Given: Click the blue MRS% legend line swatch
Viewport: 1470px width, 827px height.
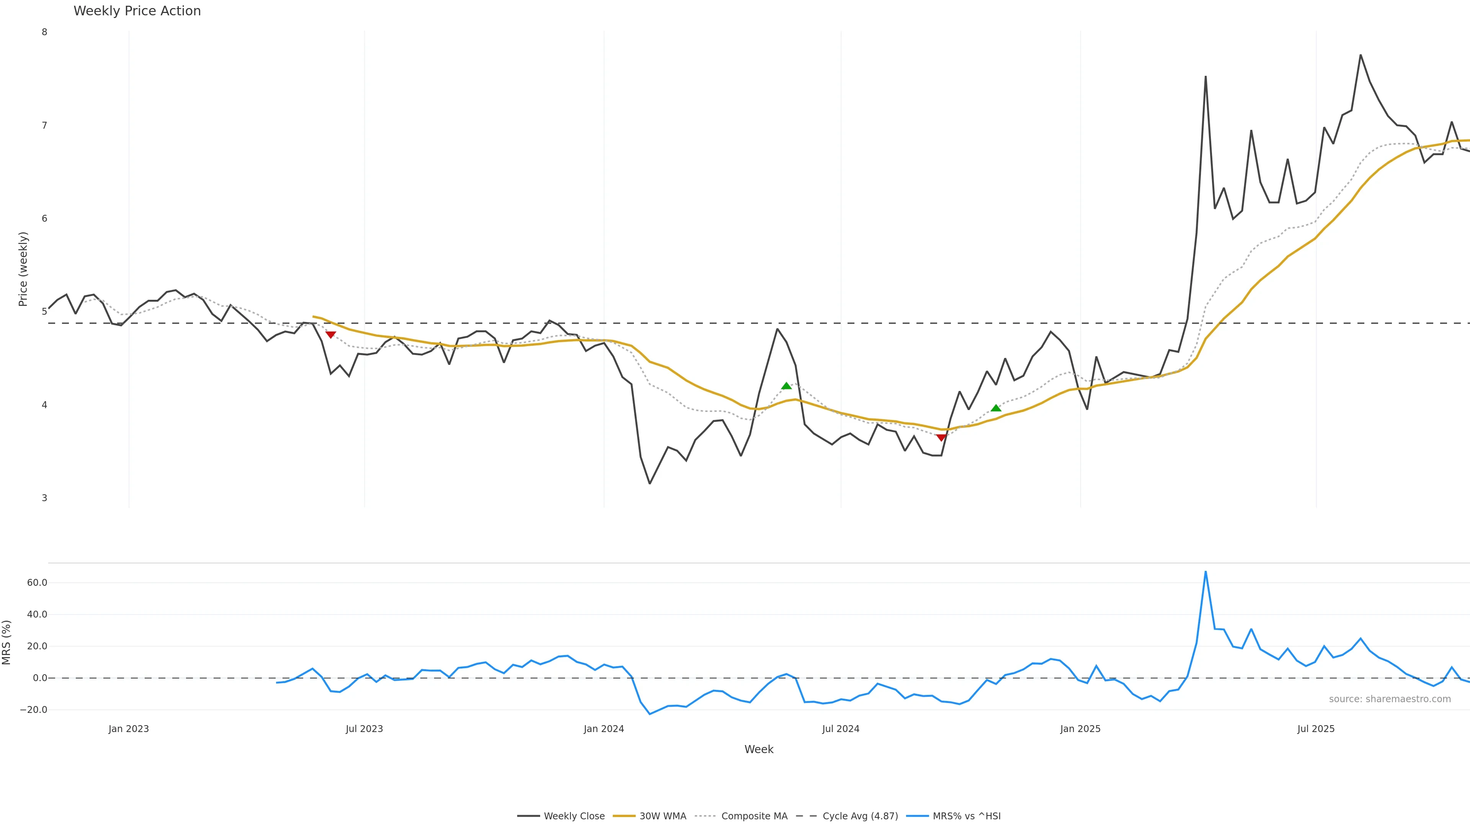Looking at the screenshot, I should 917,816.
